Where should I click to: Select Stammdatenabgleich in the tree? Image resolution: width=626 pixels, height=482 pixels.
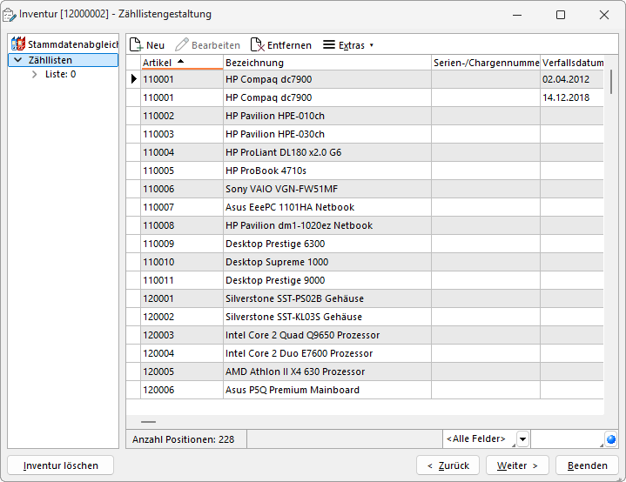(72, 44)
